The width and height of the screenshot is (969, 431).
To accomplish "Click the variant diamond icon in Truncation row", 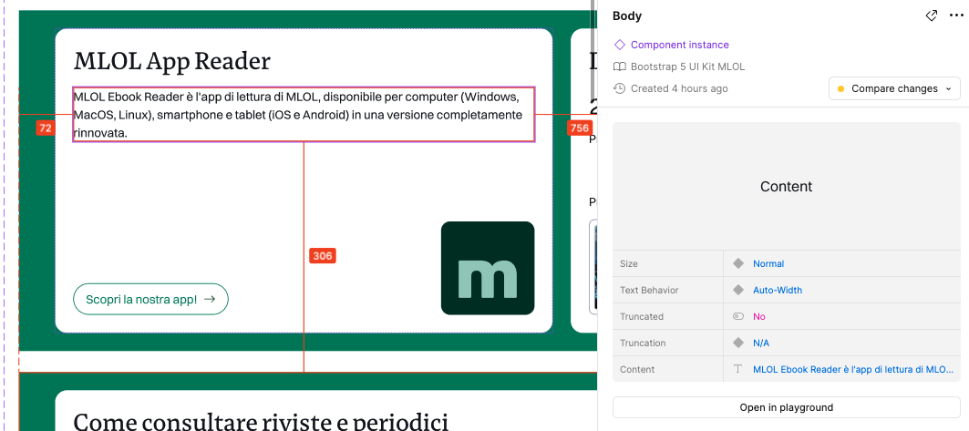I will (738, 343).
